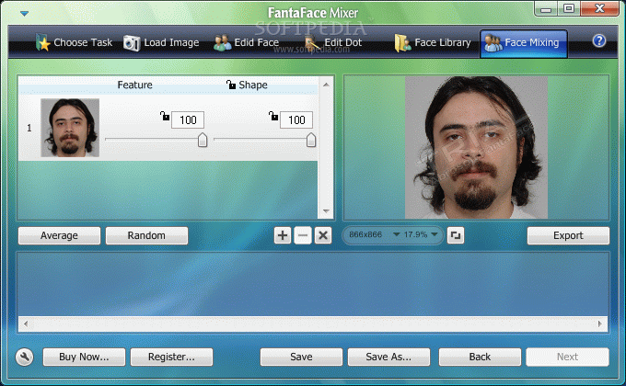The image size is (626, 386).
Task: Remove a face with the minus icon
Action: [303, 235]
